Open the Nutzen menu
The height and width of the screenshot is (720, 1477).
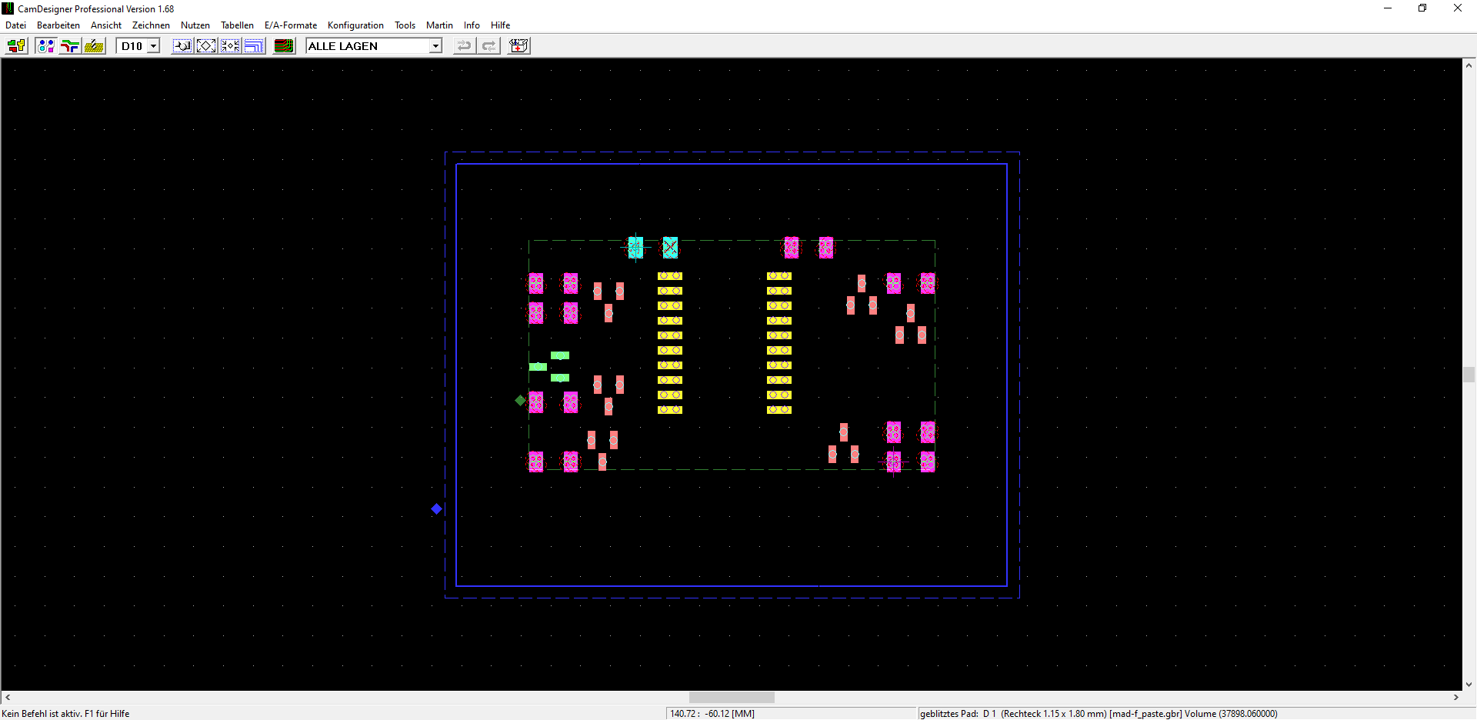(195, 25)
